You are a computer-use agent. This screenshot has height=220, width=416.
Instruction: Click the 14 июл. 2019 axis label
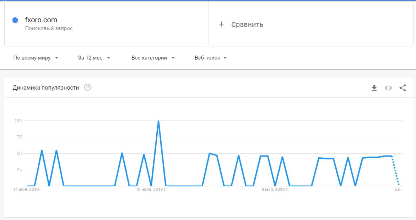point(28,190)
